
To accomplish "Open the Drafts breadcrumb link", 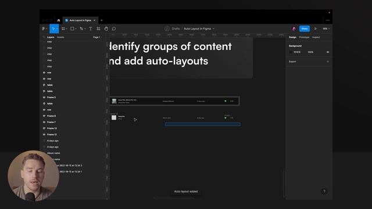I will pyautogui.click(x=176, y=28).
